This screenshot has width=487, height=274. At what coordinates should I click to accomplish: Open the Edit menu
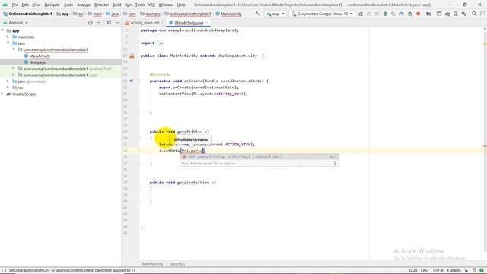(x=25, y=5)
